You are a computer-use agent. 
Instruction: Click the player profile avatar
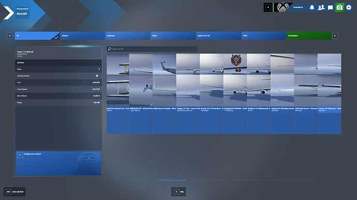coord(282,8)
